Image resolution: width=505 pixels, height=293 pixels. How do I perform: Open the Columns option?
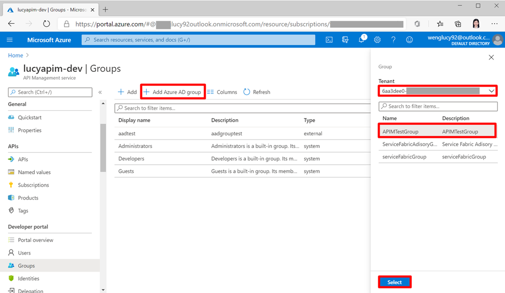pyautogui.click(x=222, y=92)
